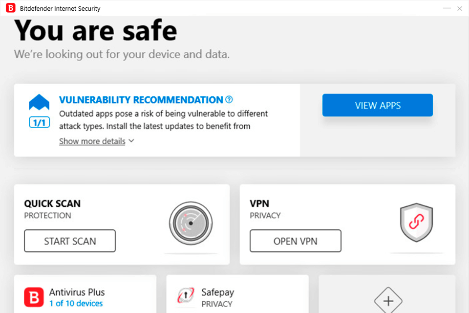Screen dimensions: 469x313
Task: Click the add quick action plus icon
Action: coord(388,301)
